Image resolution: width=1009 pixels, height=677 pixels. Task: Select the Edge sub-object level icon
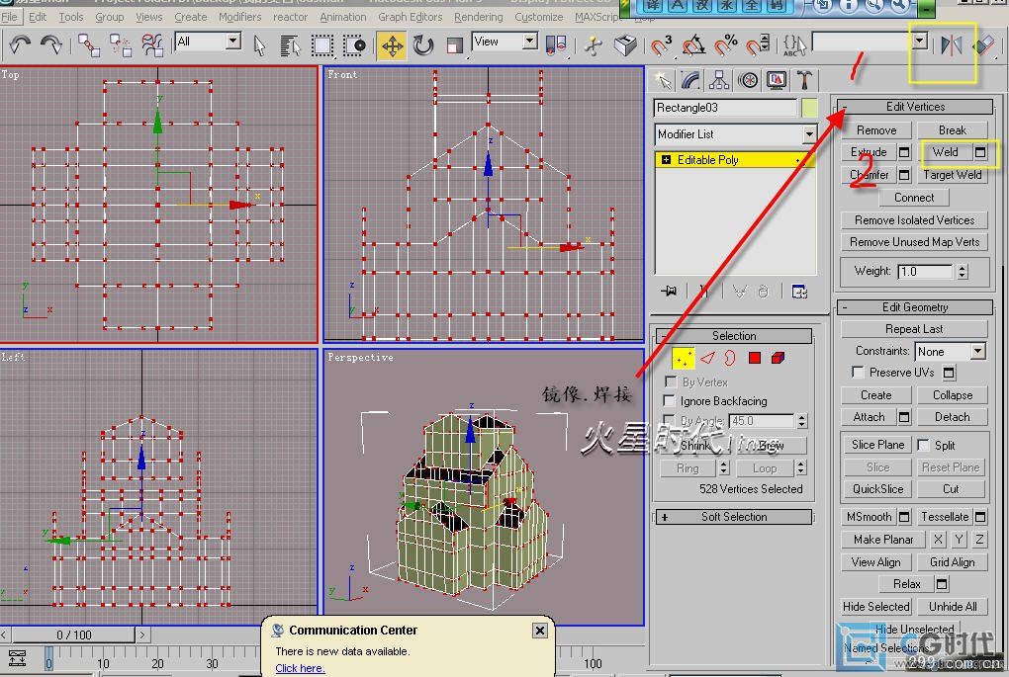708,358
